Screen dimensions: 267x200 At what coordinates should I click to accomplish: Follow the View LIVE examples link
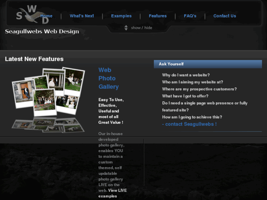coord(112,193)
